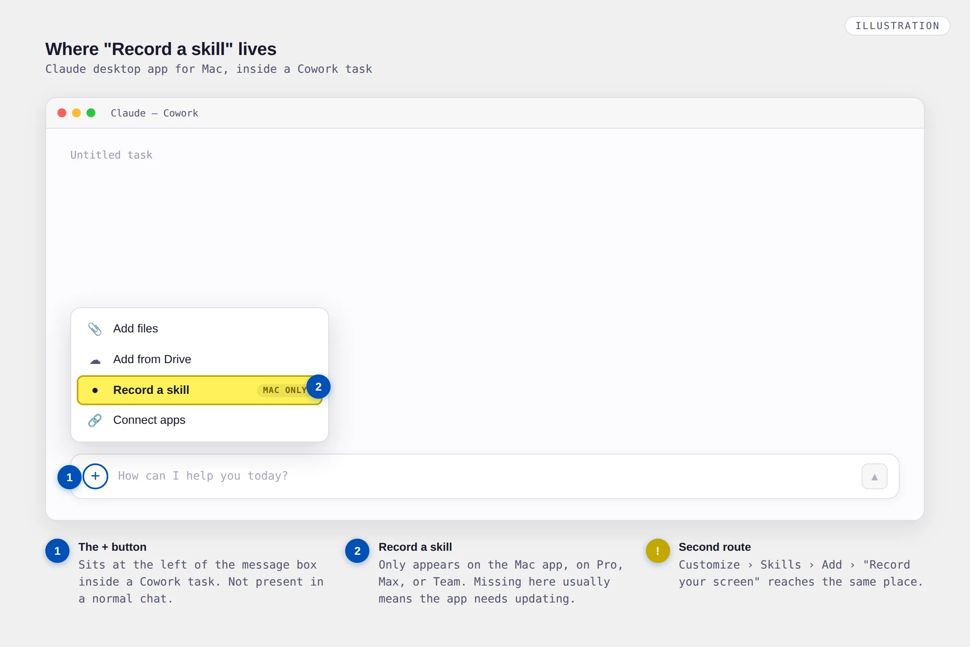The image size is (970, 647).
Task: Click the Untitled task title
Action: 112,155
